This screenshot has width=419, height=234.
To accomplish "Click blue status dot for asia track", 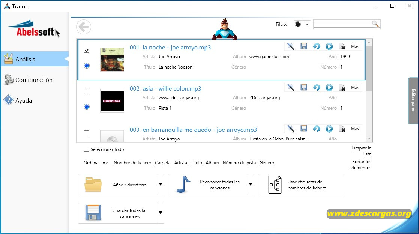I will click(x=87, y=107).
